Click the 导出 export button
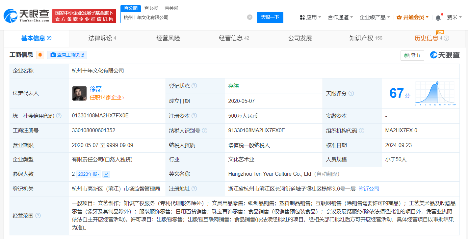468x239 pixels. 412,55
